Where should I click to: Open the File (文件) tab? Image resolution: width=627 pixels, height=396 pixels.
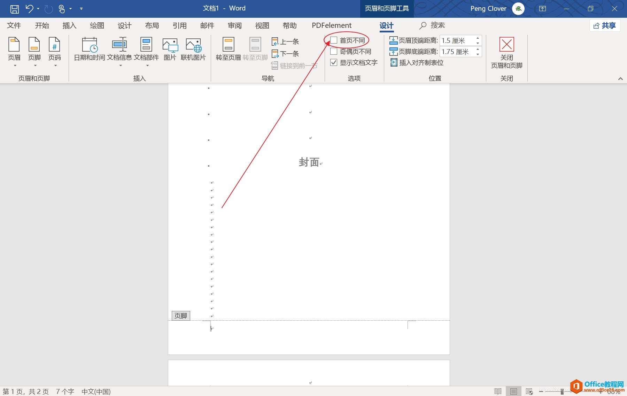[x=14, y=25]
